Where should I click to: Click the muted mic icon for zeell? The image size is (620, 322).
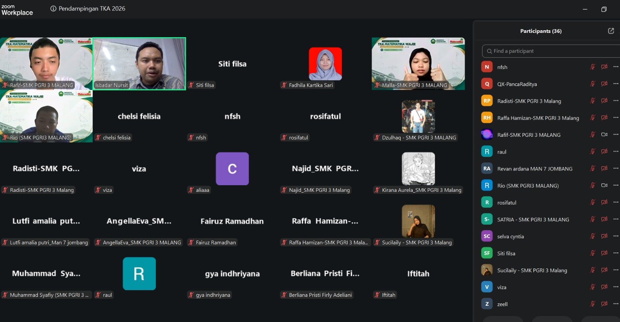coord(592,304)
